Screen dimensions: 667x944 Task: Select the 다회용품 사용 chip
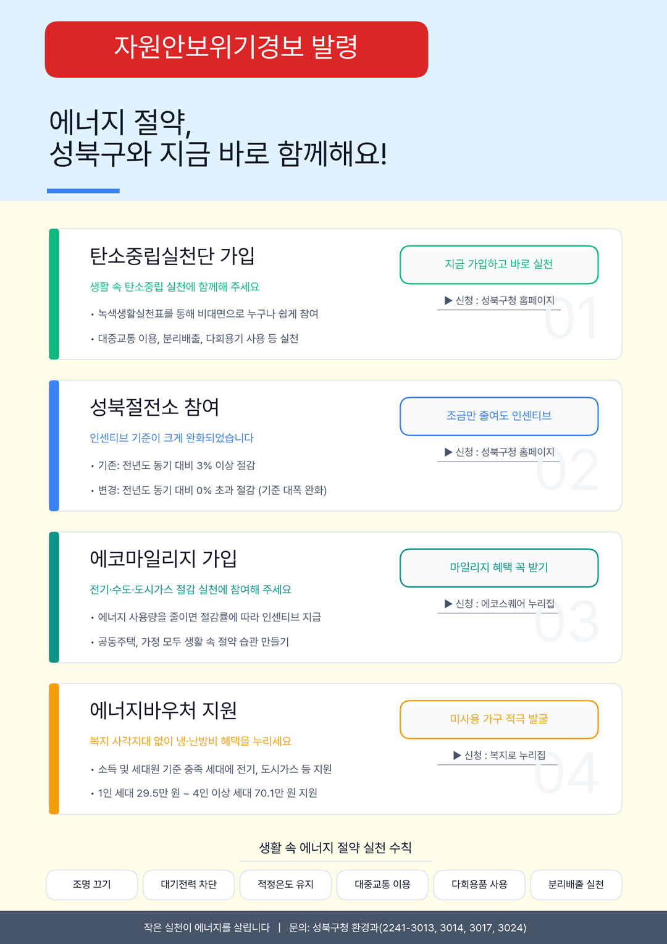pos(479,885)
